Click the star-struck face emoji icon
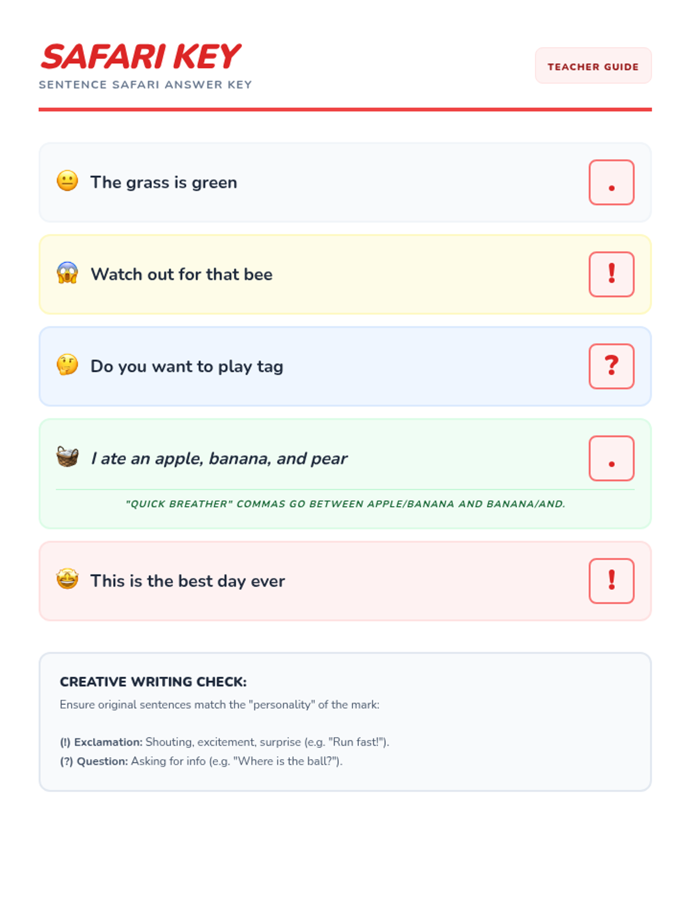The width and height of the screenshot is (690, 920). (x=67, y=579)
